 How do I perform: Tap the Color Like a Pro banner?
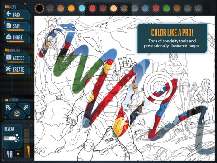pyautogui.click(x=172, y=38)
